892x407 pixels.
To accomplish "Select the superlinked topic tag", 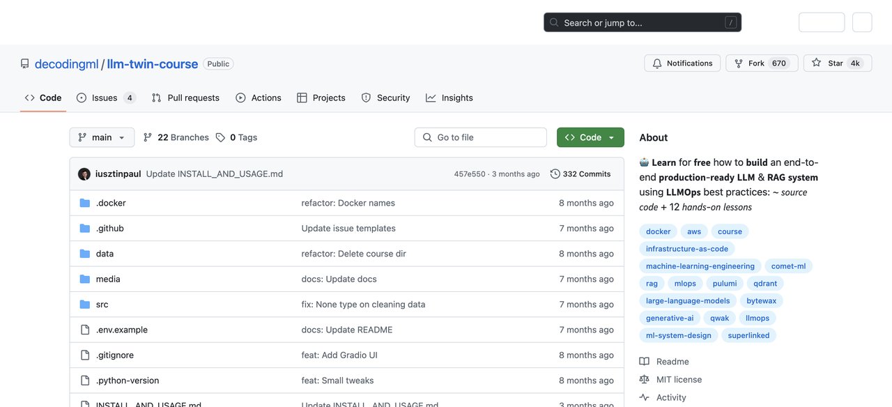I will pyautogui.click(x=749, y=335).
